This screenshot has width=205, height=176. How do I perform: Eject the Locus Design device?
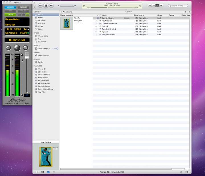58,49
